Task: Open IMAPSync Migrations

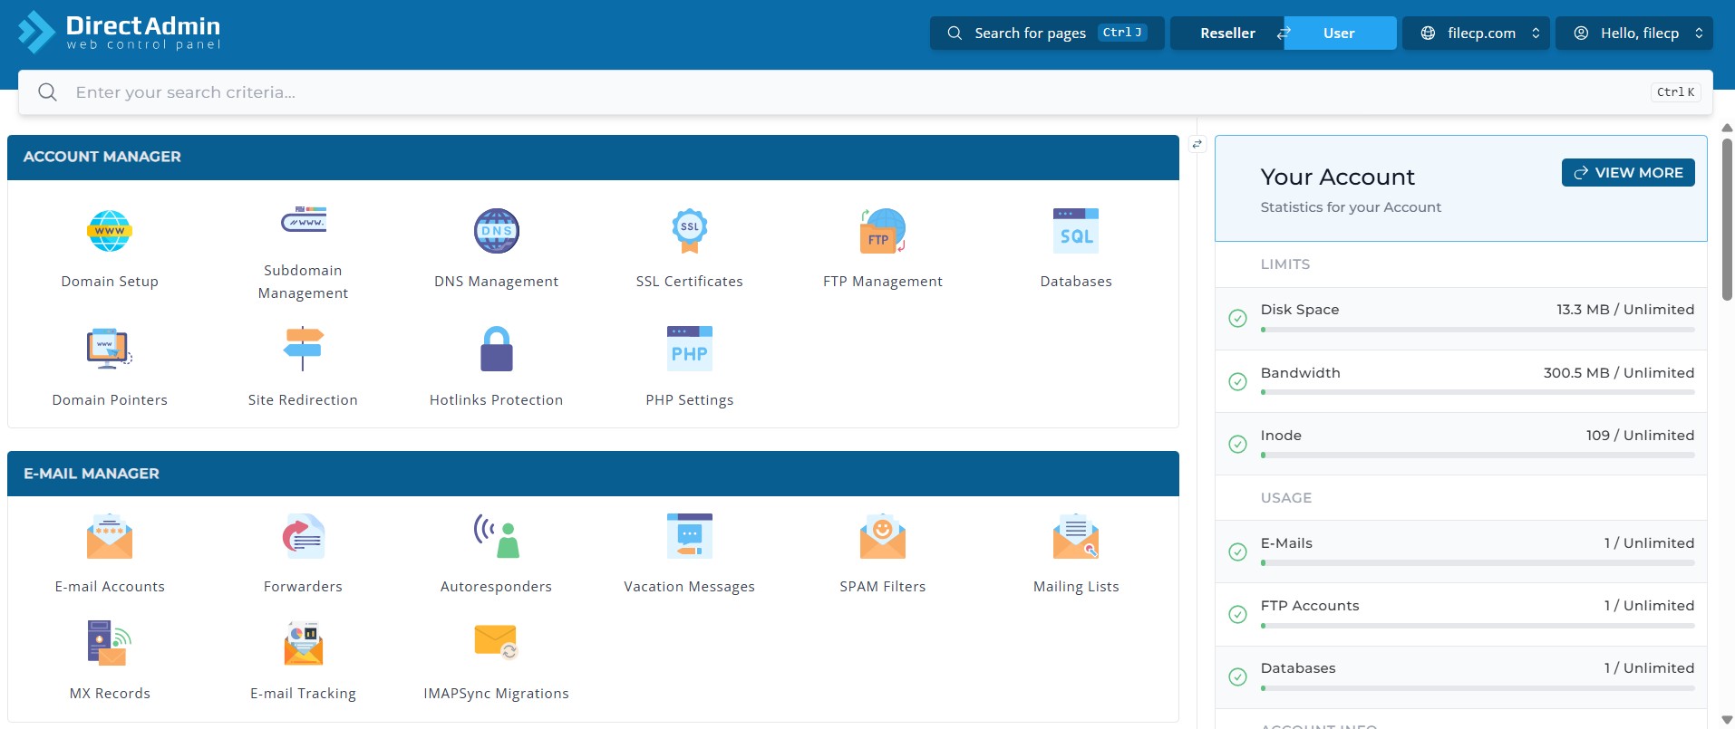Action: click(496, 644)
